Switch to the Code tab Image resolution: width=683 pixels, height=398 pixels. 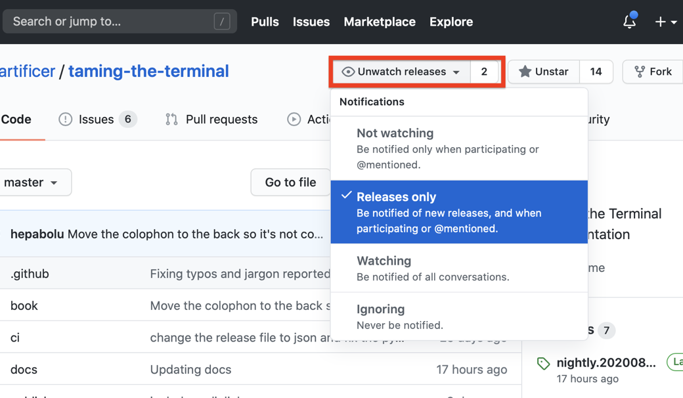(16, 119)
